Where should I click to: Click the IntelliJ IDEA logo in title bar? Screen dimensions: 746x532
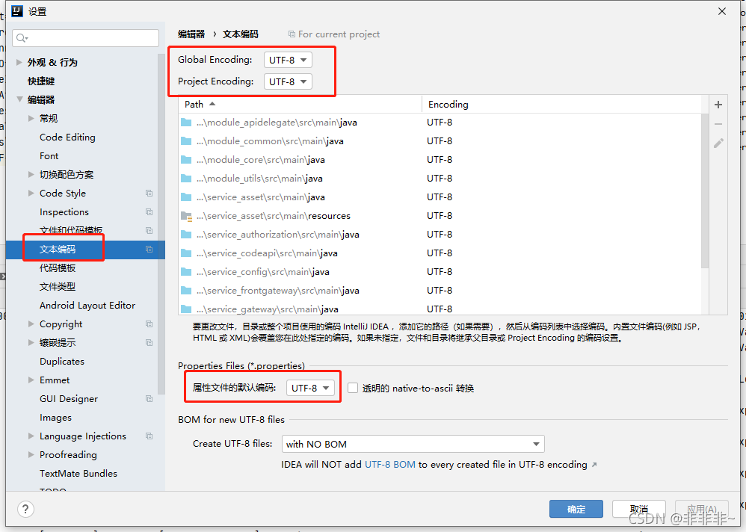[x=17, y=11]
